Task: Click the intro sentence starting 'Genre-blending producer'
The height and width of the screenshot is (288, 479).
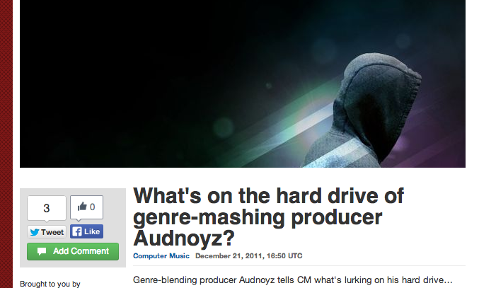Action: click(x=292, y=280)
